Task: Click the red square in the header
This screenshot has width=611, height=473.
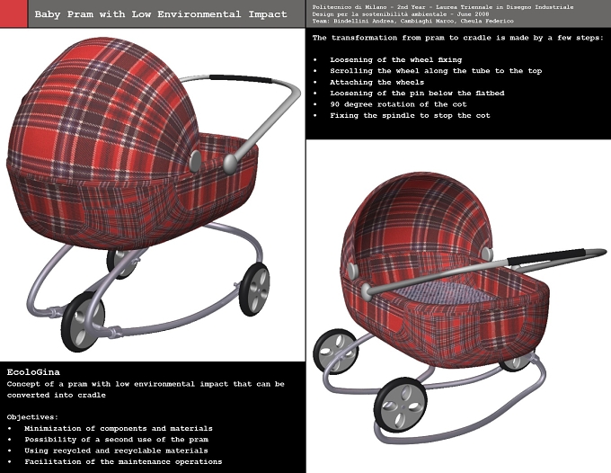Action: (x=13, y=13)
